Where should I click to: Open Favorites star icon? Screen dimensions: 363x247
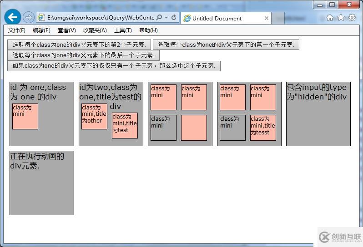pos(341,18)
